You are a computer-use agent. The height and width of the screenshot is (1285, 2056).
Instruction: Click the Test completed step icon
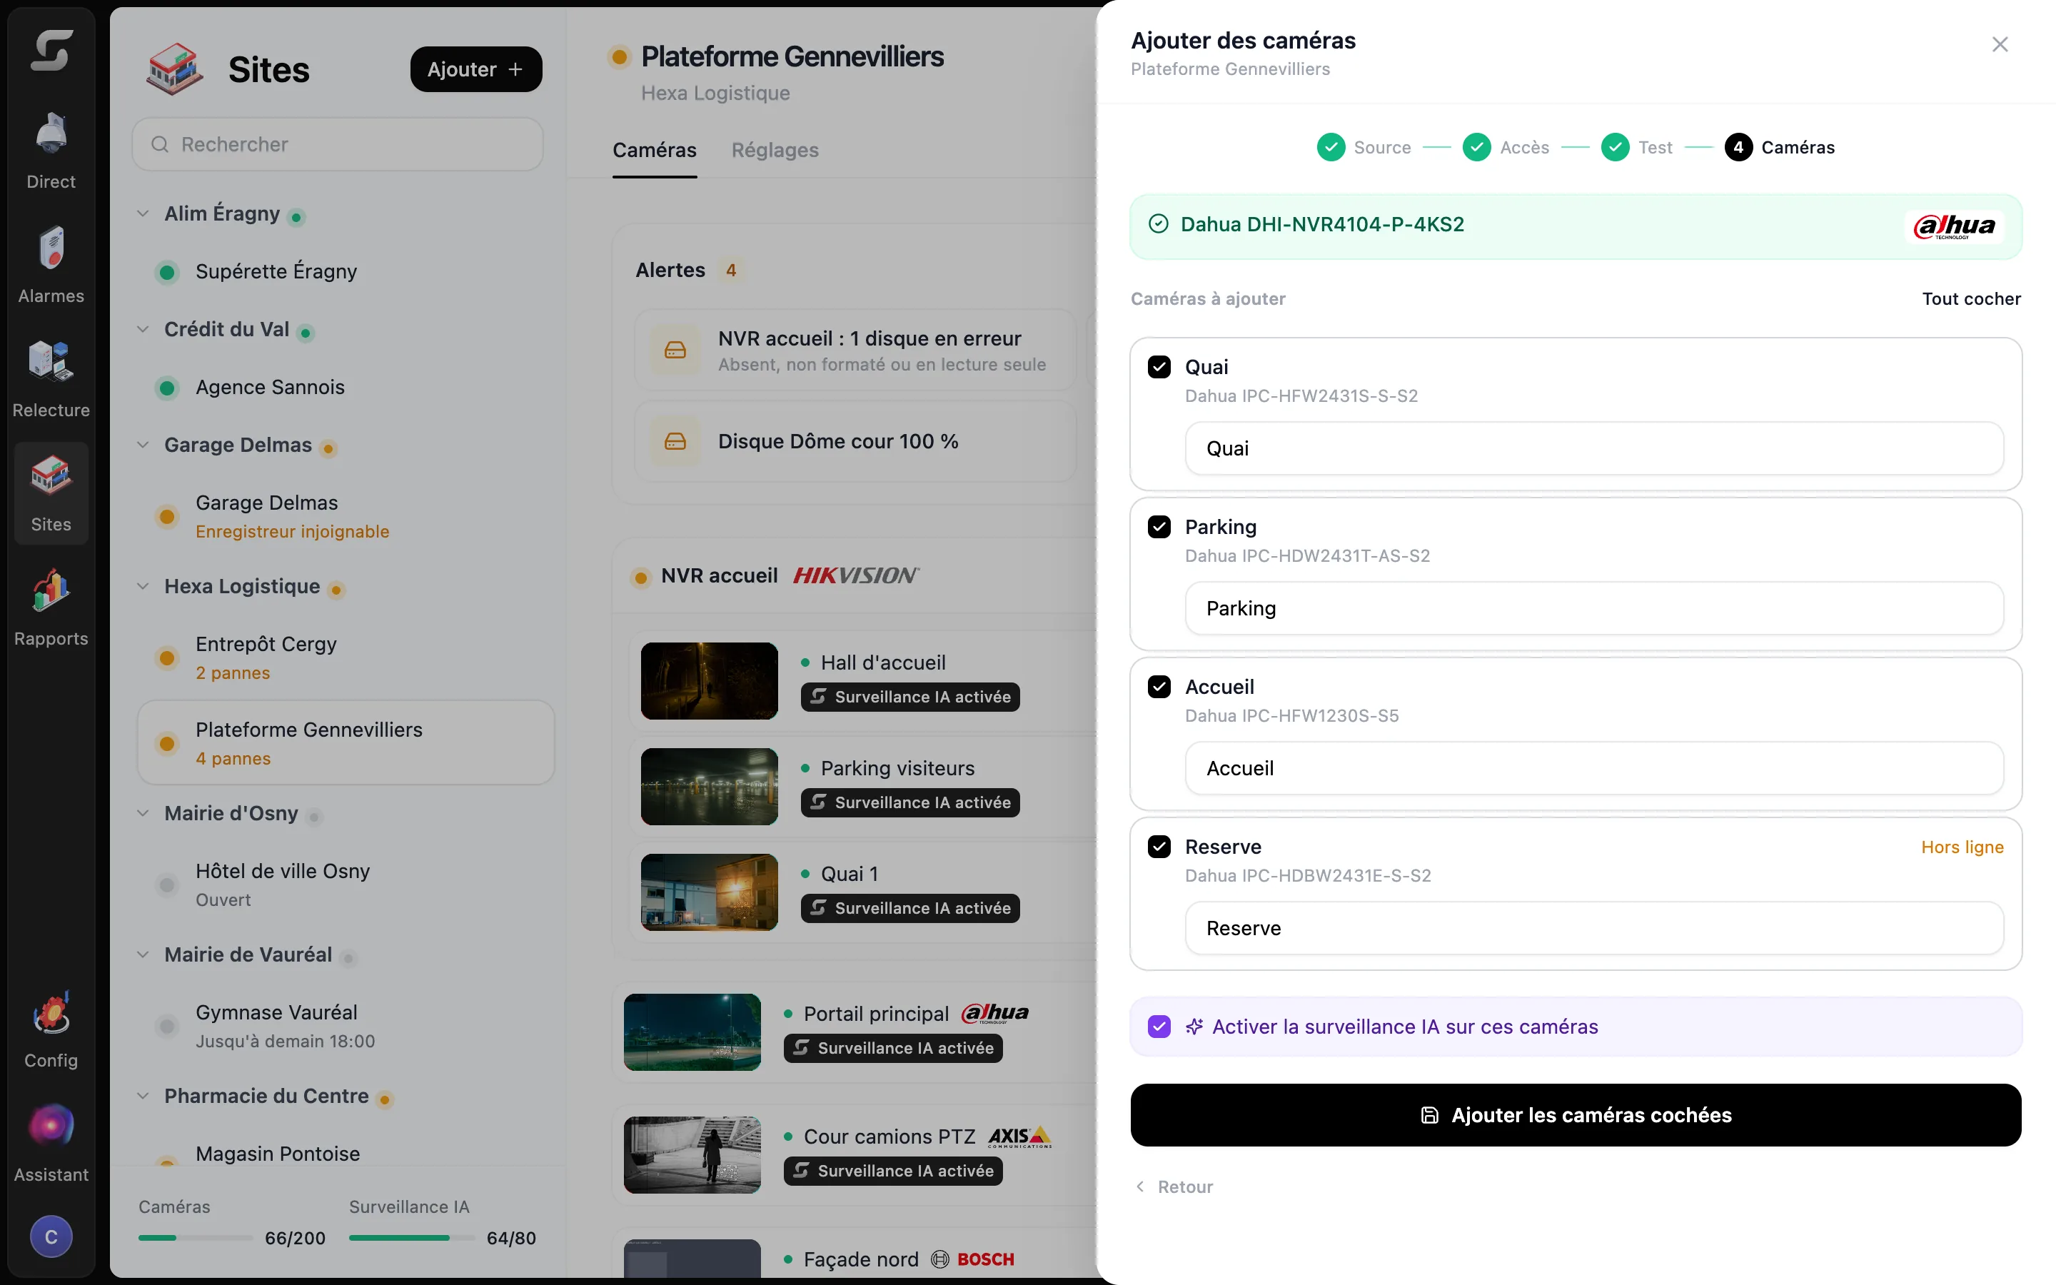coord(1614,147)
